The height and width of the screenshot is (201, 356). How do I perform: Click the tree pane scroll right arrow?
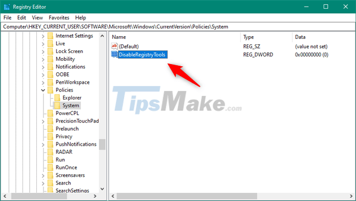click(x=95, y=196)
